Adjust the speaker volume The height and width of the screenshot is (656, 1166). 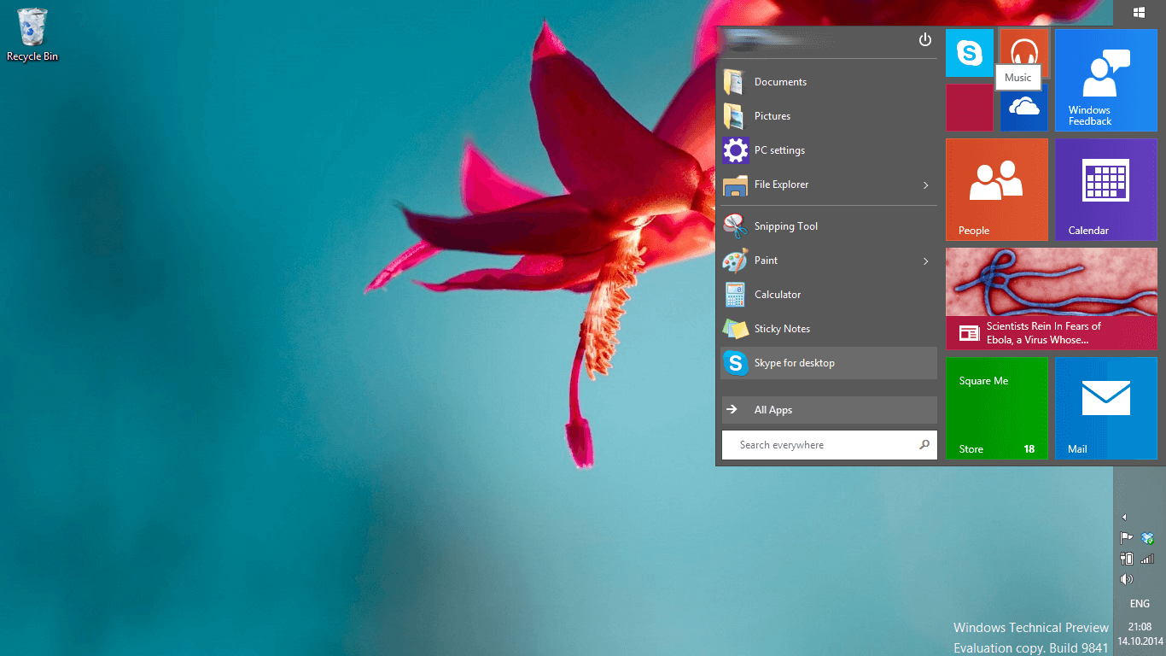point(1126,578)
